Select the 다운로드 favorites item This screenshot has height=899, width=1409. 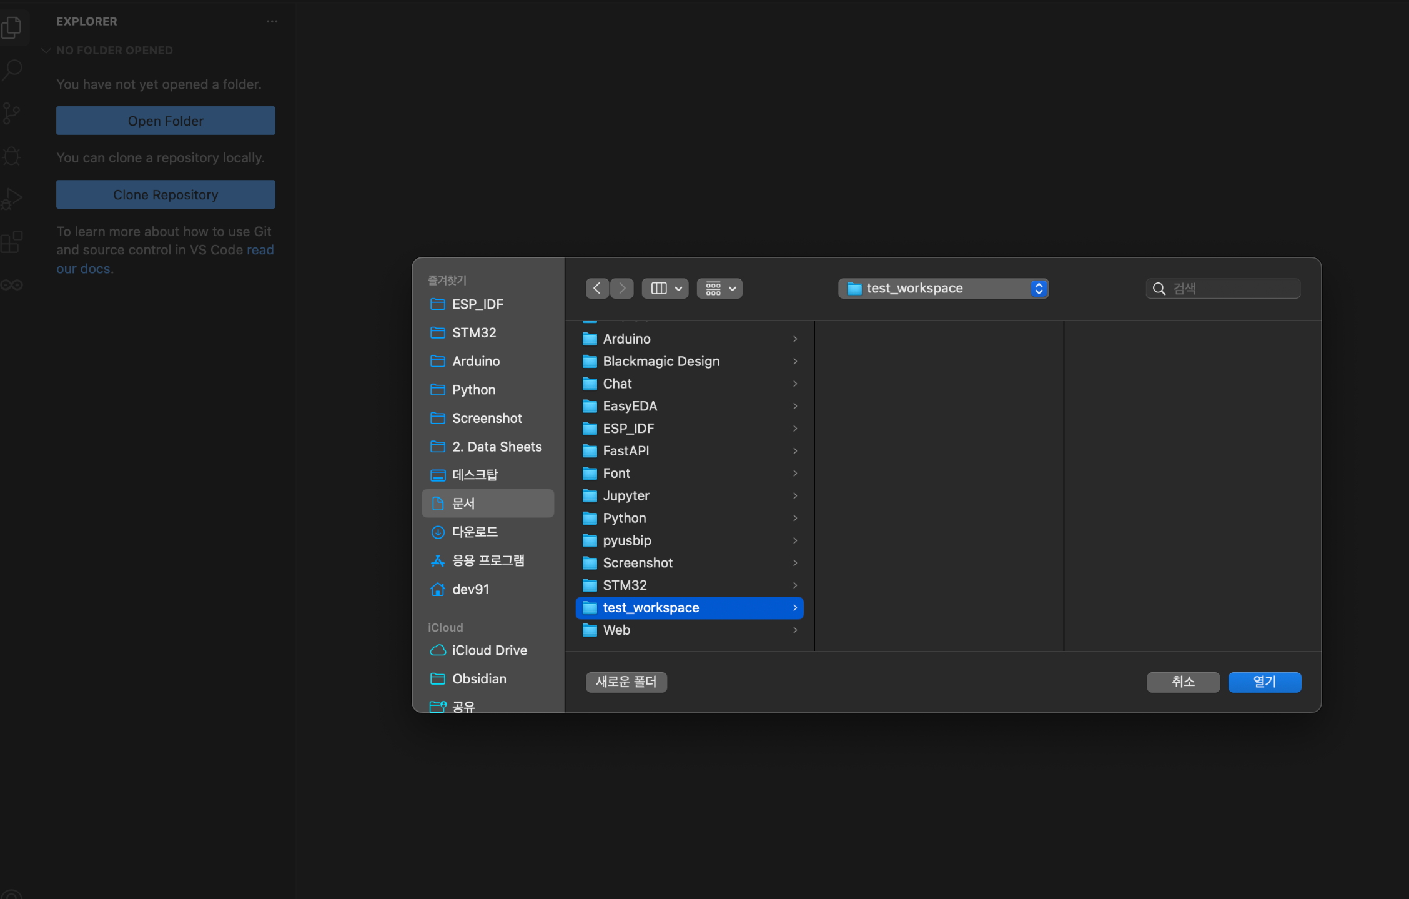point(475,532)
